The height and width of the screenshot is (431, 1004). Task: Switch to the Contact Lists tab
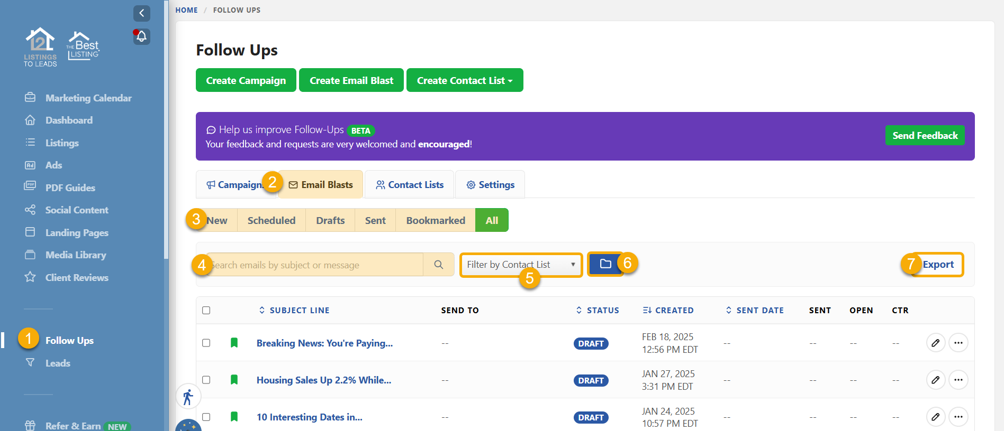tap(409, 185)
